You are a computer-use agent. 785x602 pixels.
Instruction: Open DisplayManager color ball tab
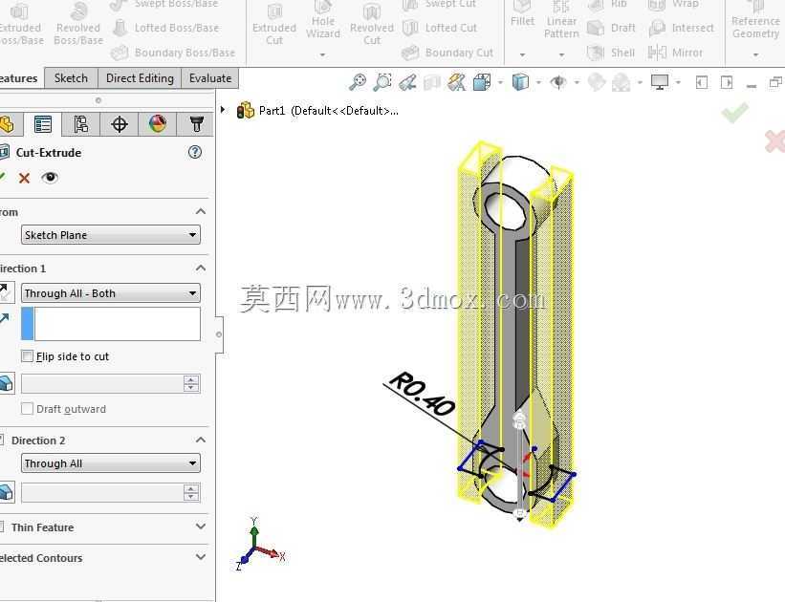tap(157, 124)
